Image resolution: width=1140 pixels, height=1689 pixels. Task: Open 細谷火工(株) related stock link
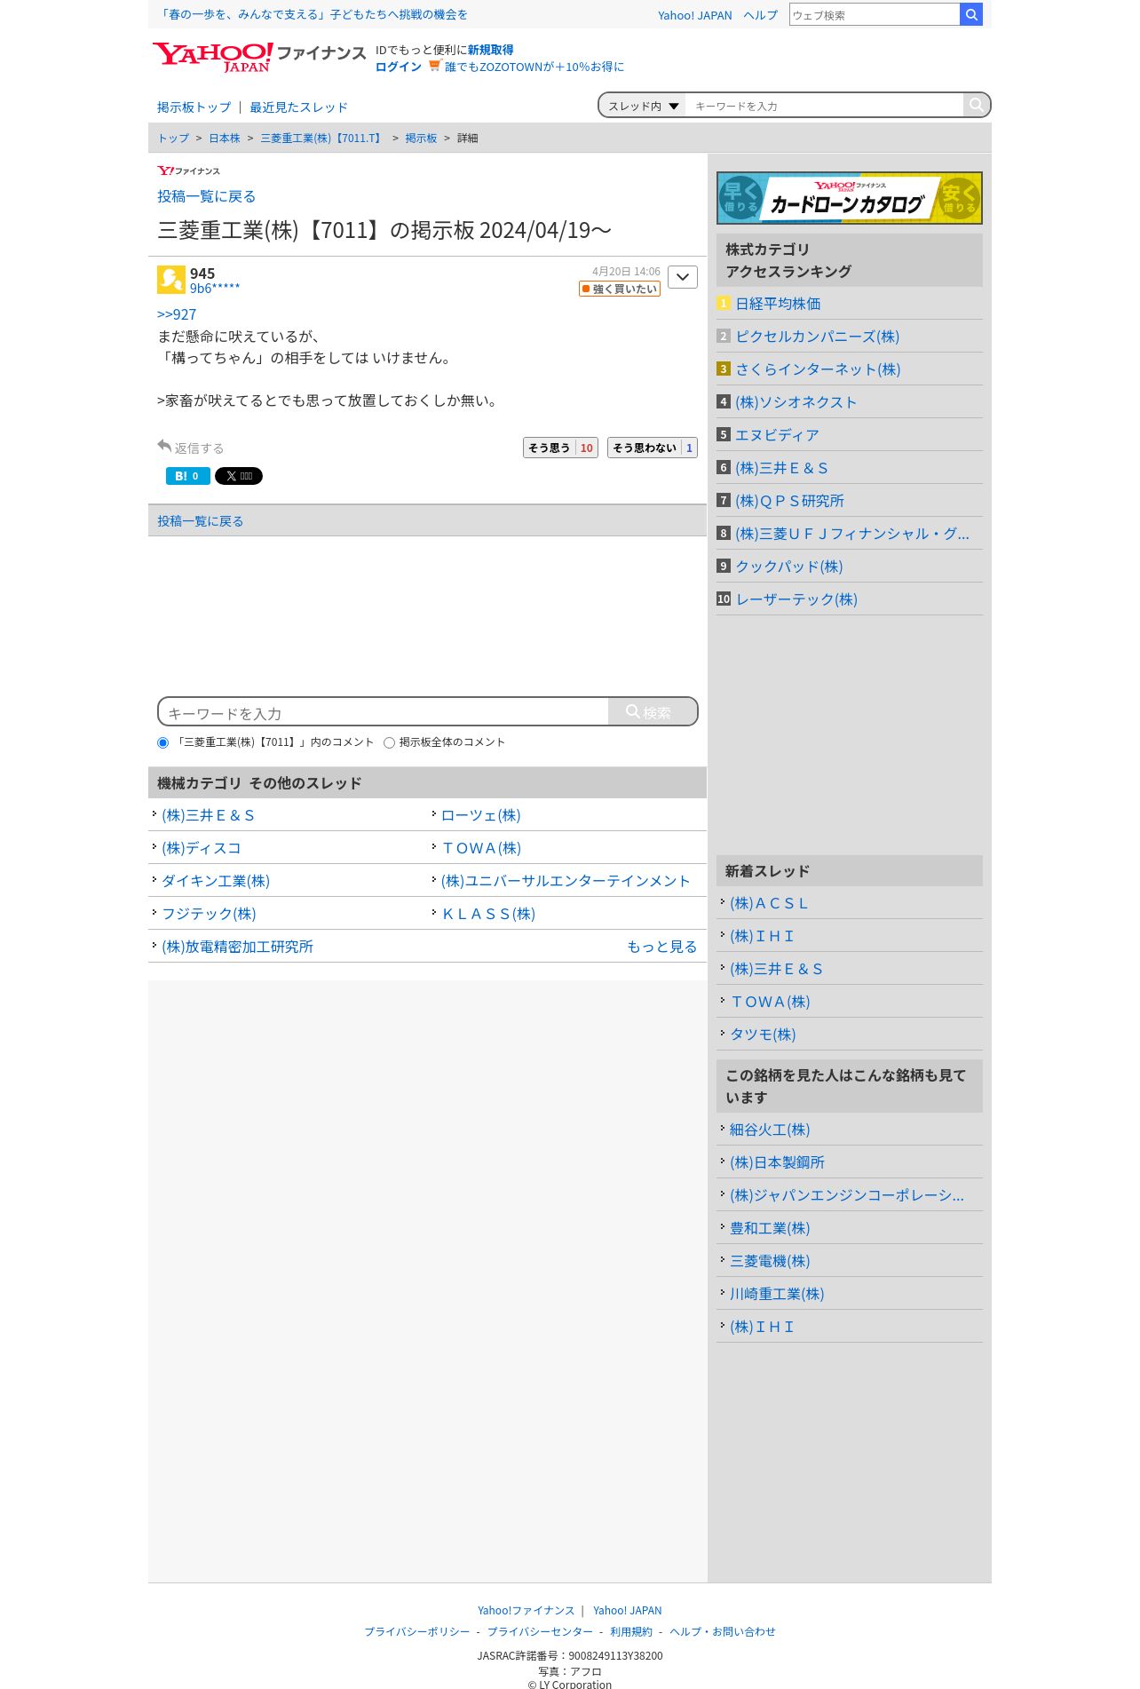pos(770,1130)
